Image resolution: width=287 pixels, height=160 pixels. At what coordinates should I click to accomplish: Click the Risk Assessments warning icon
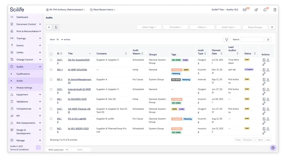coord(12,123)
